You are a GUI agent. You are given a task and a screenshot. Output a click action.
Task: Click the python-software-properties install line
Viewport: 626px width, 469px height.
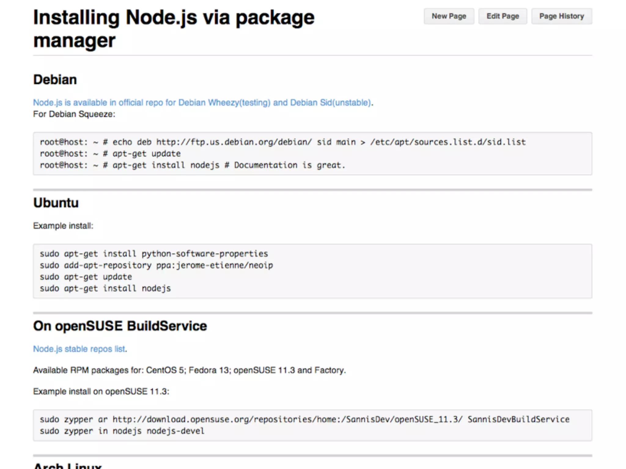(x=154, y=254)
